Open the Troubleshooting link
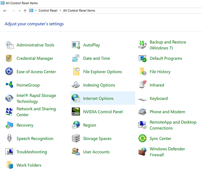The image size is (202, 173). pos(32,152)
